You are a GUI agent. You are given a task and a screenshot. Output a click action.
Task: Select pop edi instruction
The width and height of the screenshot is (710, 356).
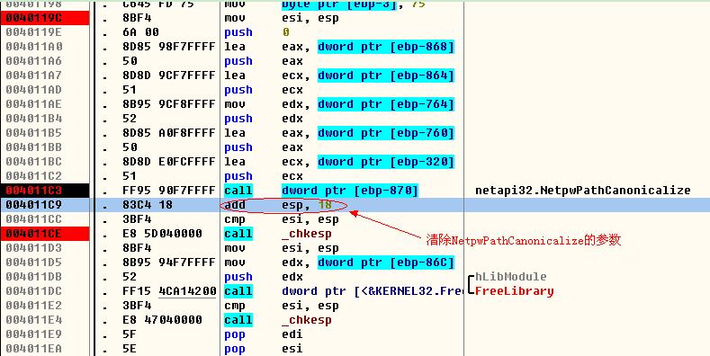[x=264, y=334]
